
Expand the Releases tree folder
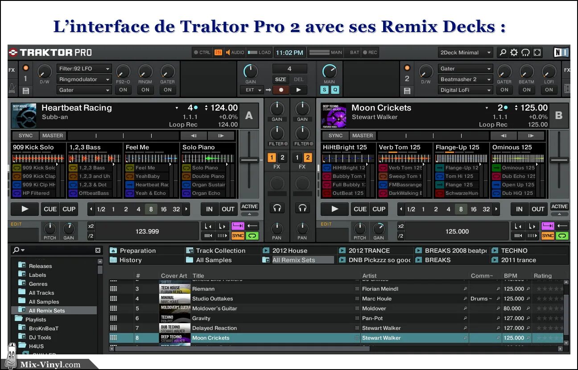tap(22, 265)
